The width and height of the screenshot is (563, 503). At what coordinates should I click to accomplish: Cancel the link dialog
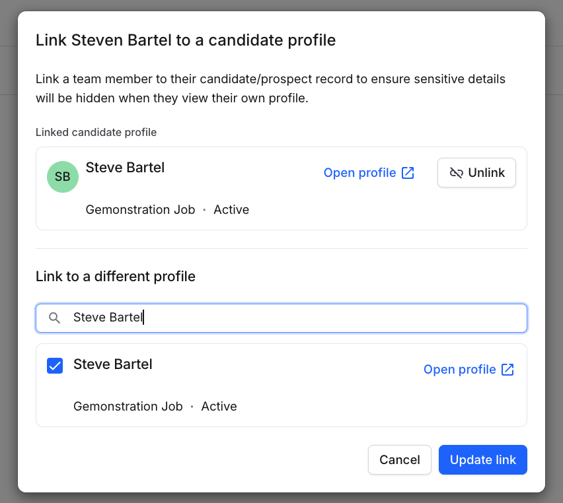pyautogui.click(x=400, y=459)
